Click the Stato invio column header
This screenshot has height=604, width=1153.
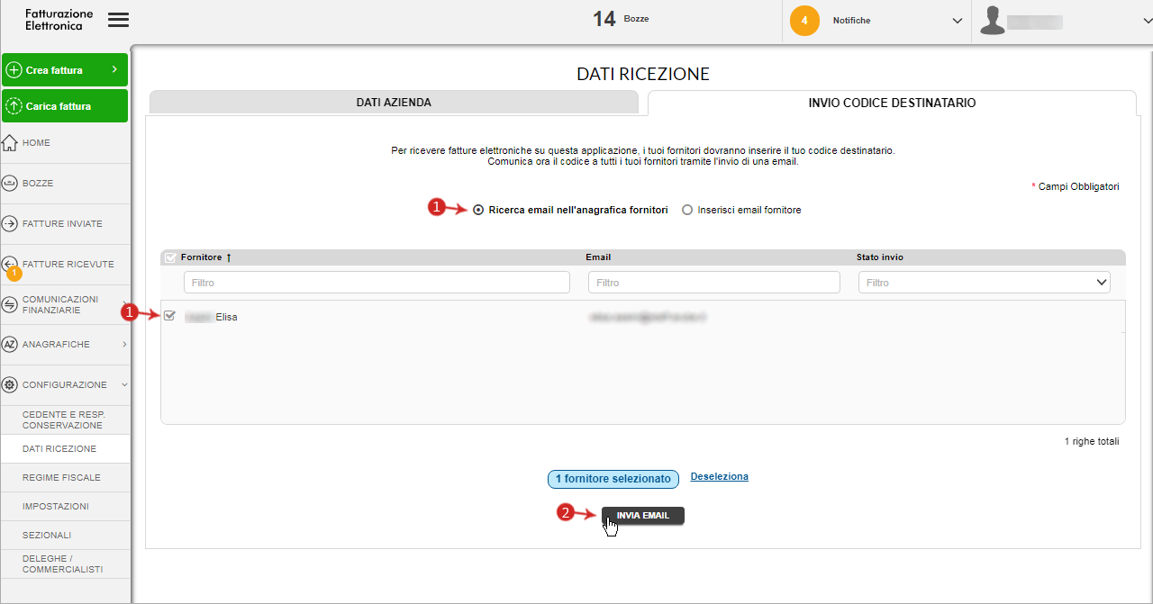880,257
